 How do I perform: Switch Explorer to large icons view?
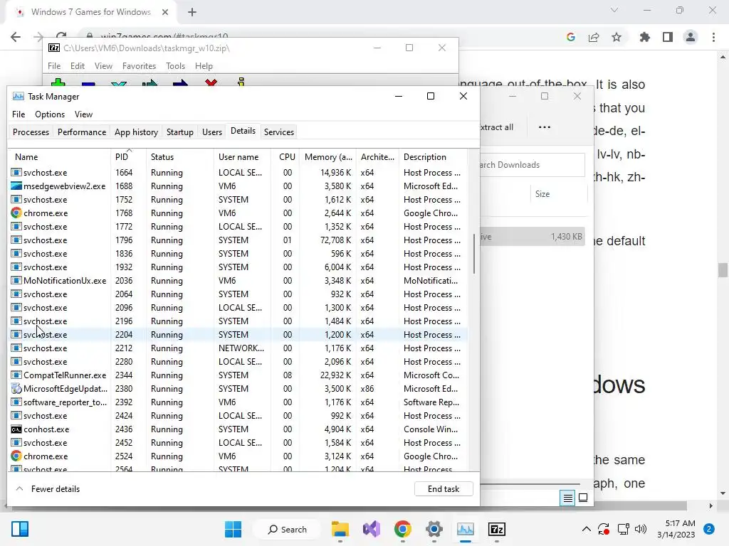click(x=583, y=498)
